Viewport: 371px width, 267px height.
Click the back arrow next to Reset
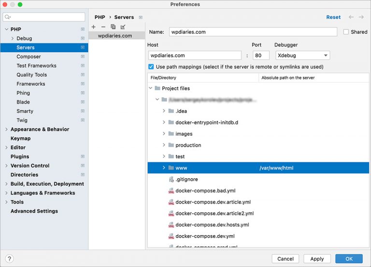[x=351, y=17]
